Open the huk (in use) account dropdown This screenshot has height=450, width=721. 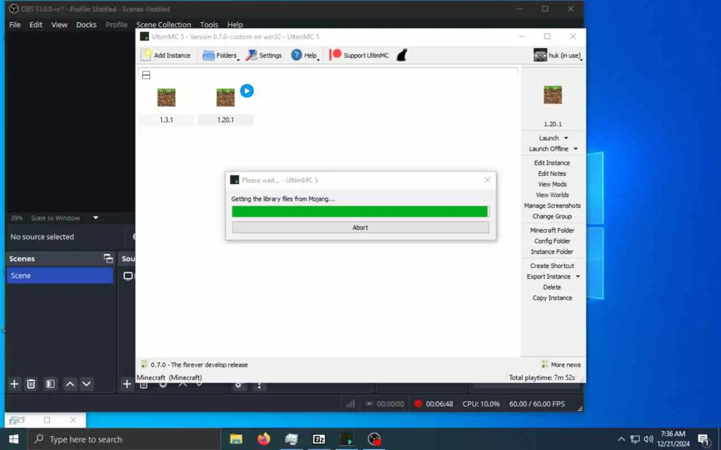(558, 55)
